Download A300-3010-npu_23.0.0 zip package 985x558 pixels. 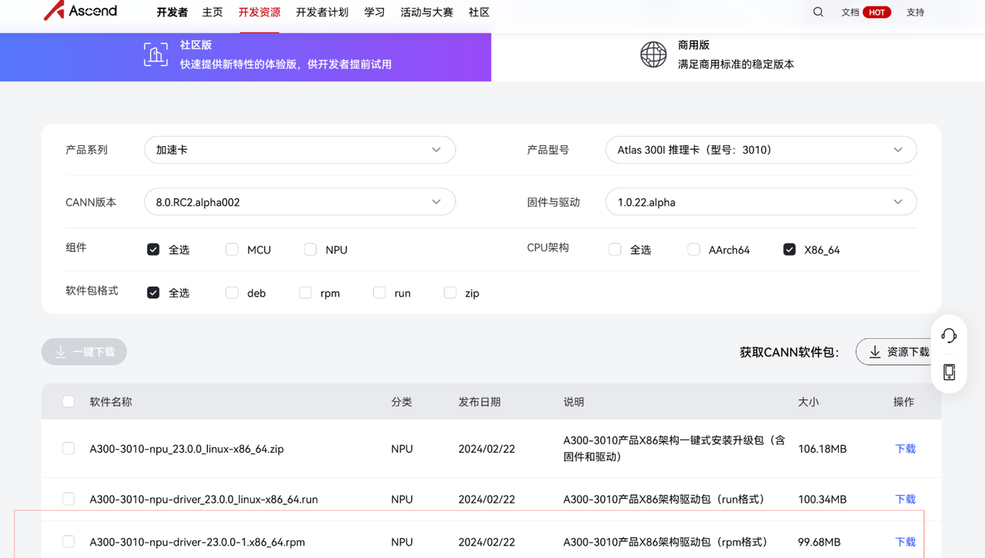click(905, 449)
